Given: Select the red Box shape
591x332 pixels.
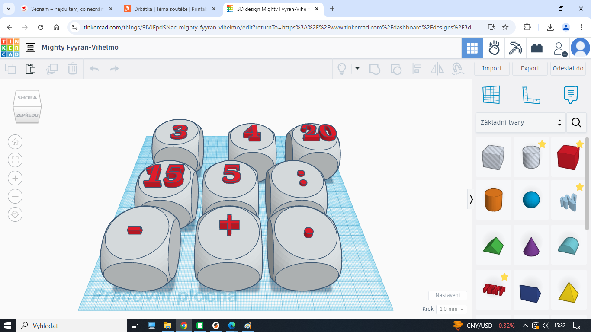Looking at the screenshot, I should pyautogui.click(x=569, y=157).
